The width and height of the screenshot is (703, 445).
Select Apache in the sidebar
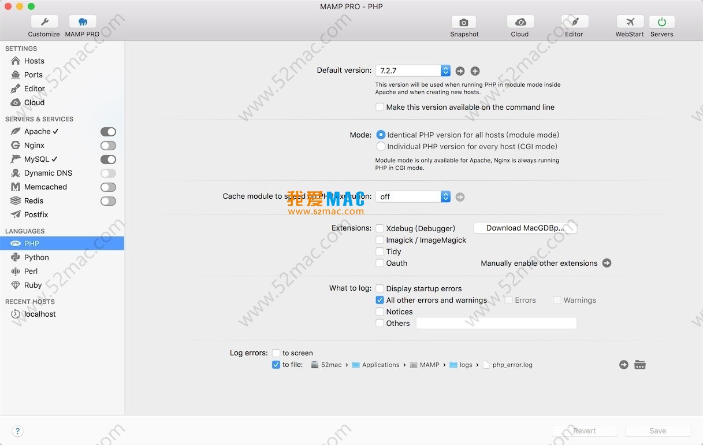coord(38,131)
